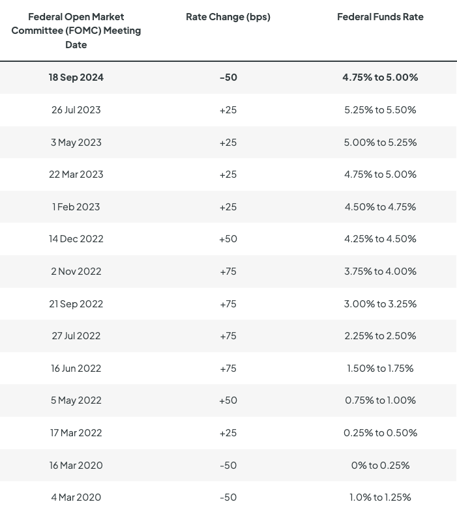Click the 1.50% to 1.75% rate cell
This screenshot has height=517, width=457.
point(380,369)
